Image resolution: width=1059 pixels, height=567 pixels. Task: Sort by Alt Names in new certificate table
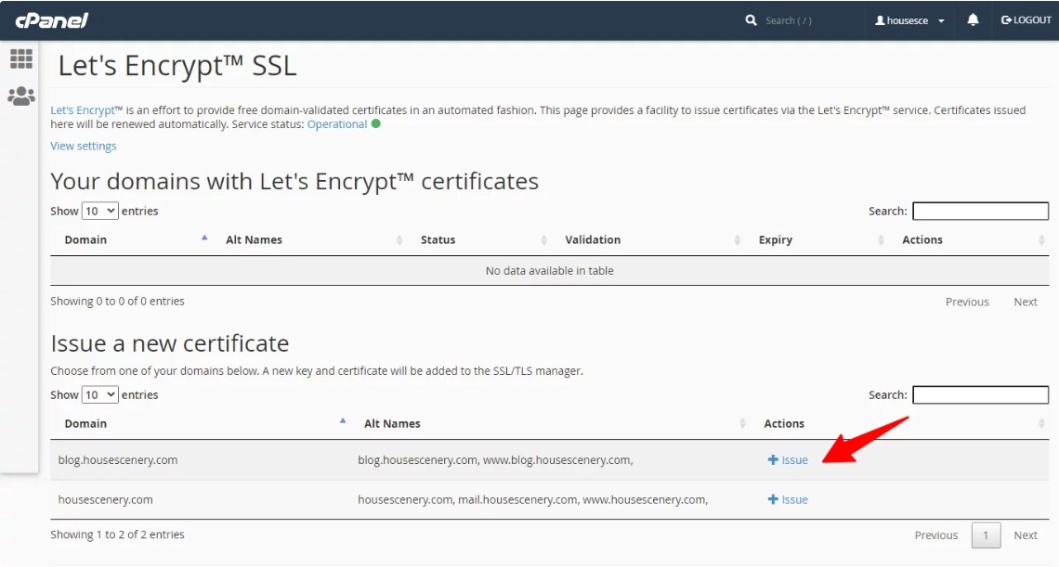(x=392, y=423)
